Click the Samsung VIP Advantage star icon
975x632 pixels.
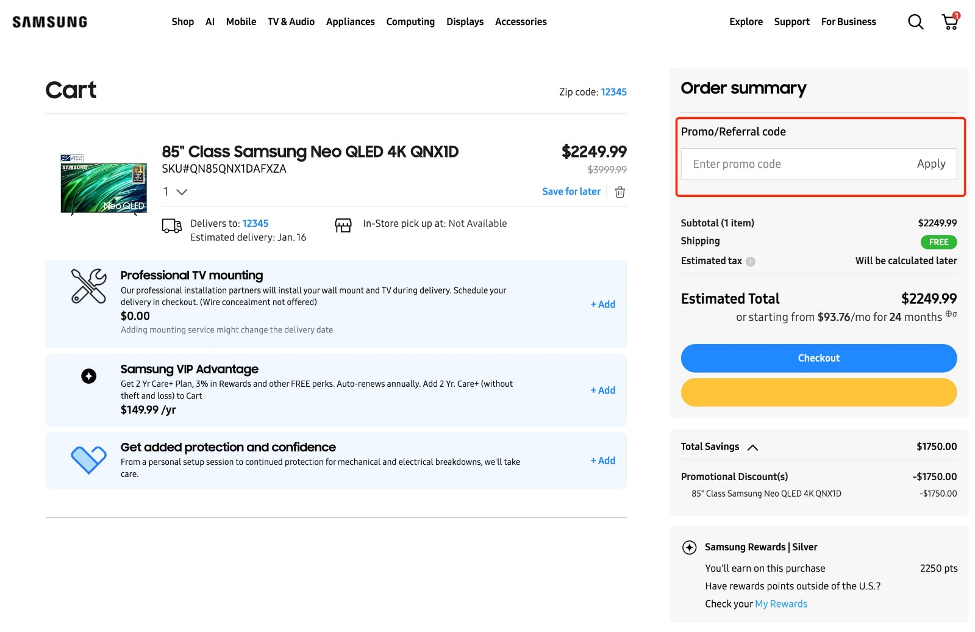tap(89, 376)
